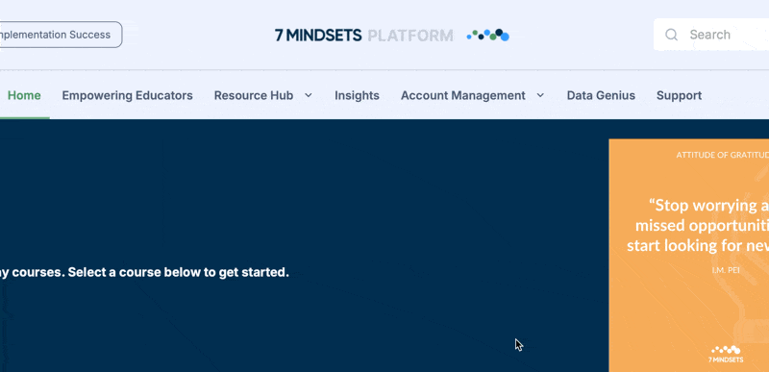This screenshot has height=372, width=769.
Task: Click the Attitude of Gratitude quote card
Action: (689, 256)
